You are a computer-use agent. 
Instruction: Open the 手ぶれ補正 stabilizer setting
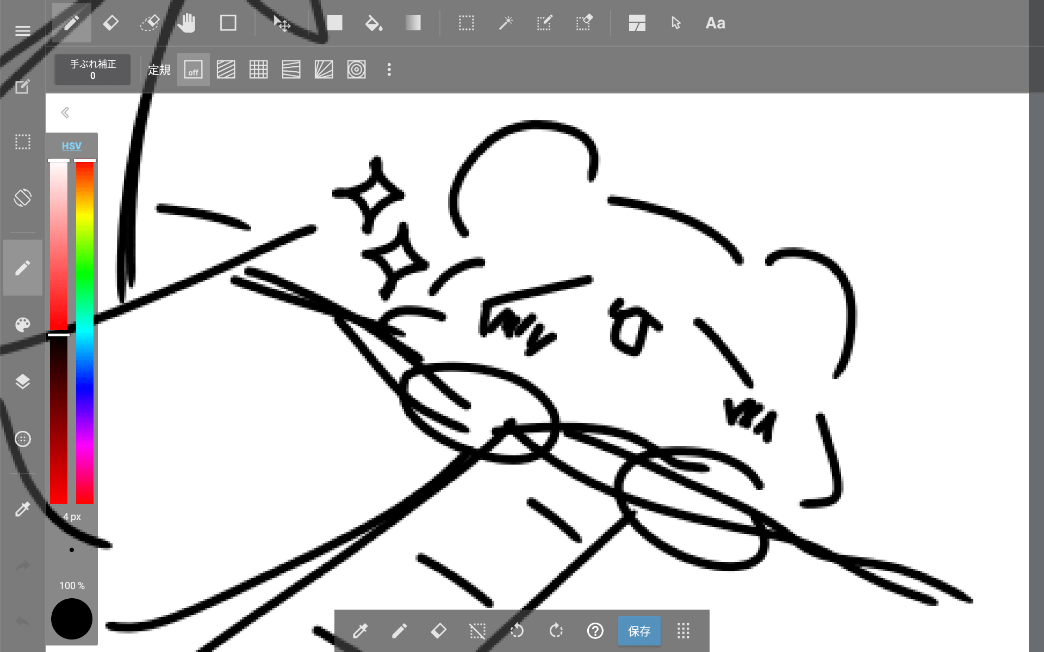92,70
